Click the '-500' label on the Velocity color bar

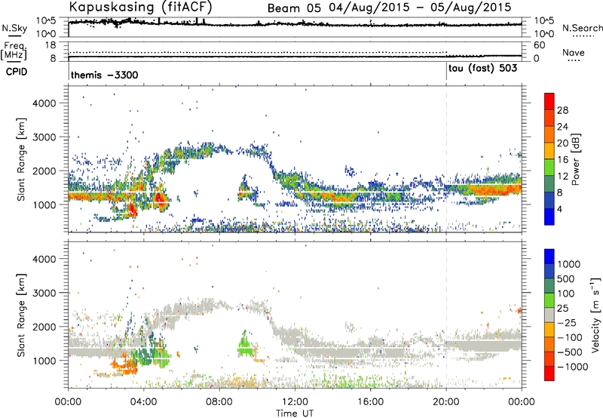point(570,352)
